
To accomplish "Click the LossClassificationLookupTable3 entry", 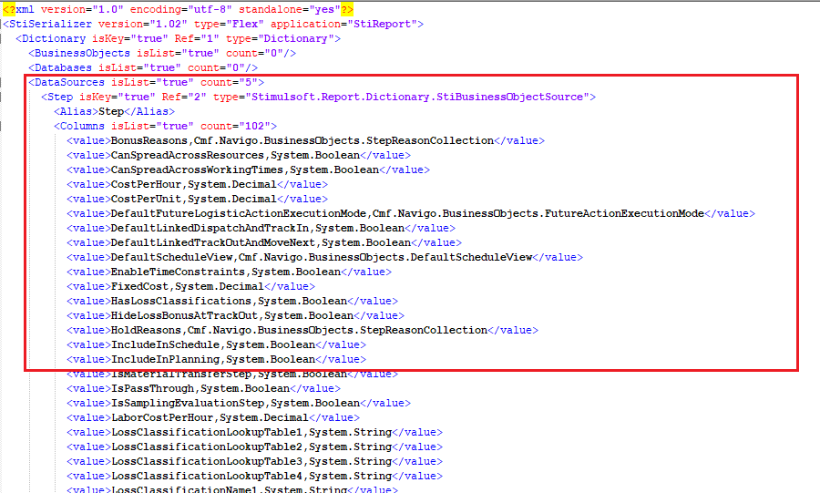I will point(255,463).
